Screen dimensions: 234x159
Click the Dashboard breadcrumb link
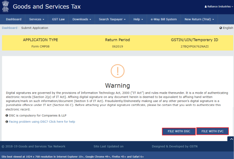[10, 28]
